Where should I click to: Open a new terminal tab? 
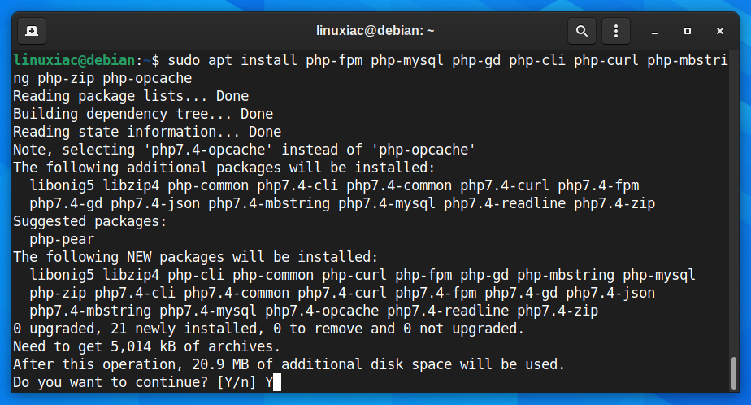click(x=32, y=31)
